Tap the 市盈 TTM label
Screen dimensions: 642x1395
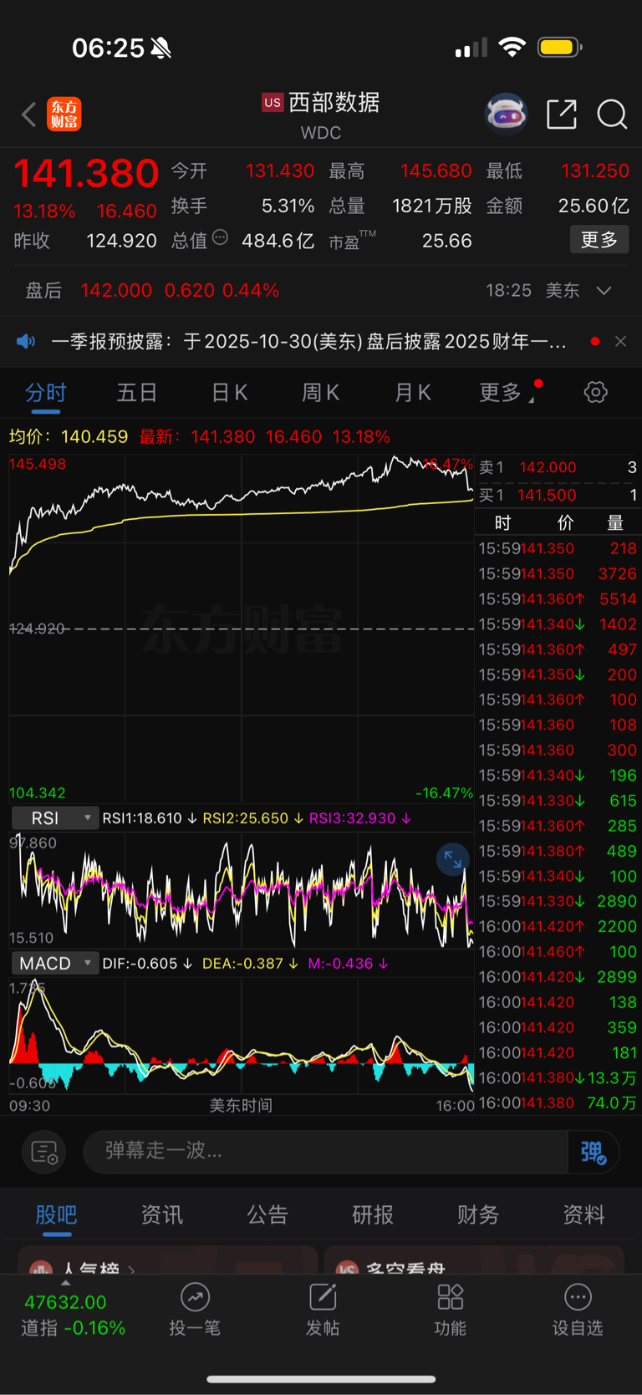(352, 241)
